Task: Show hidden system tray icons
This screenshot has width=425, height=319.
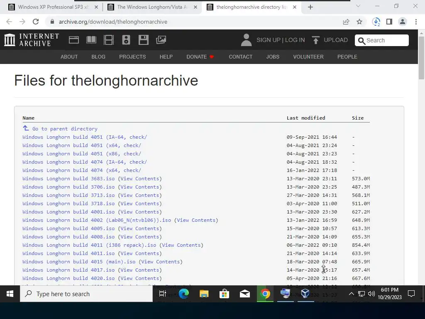Action: click(x=351, y=294)
